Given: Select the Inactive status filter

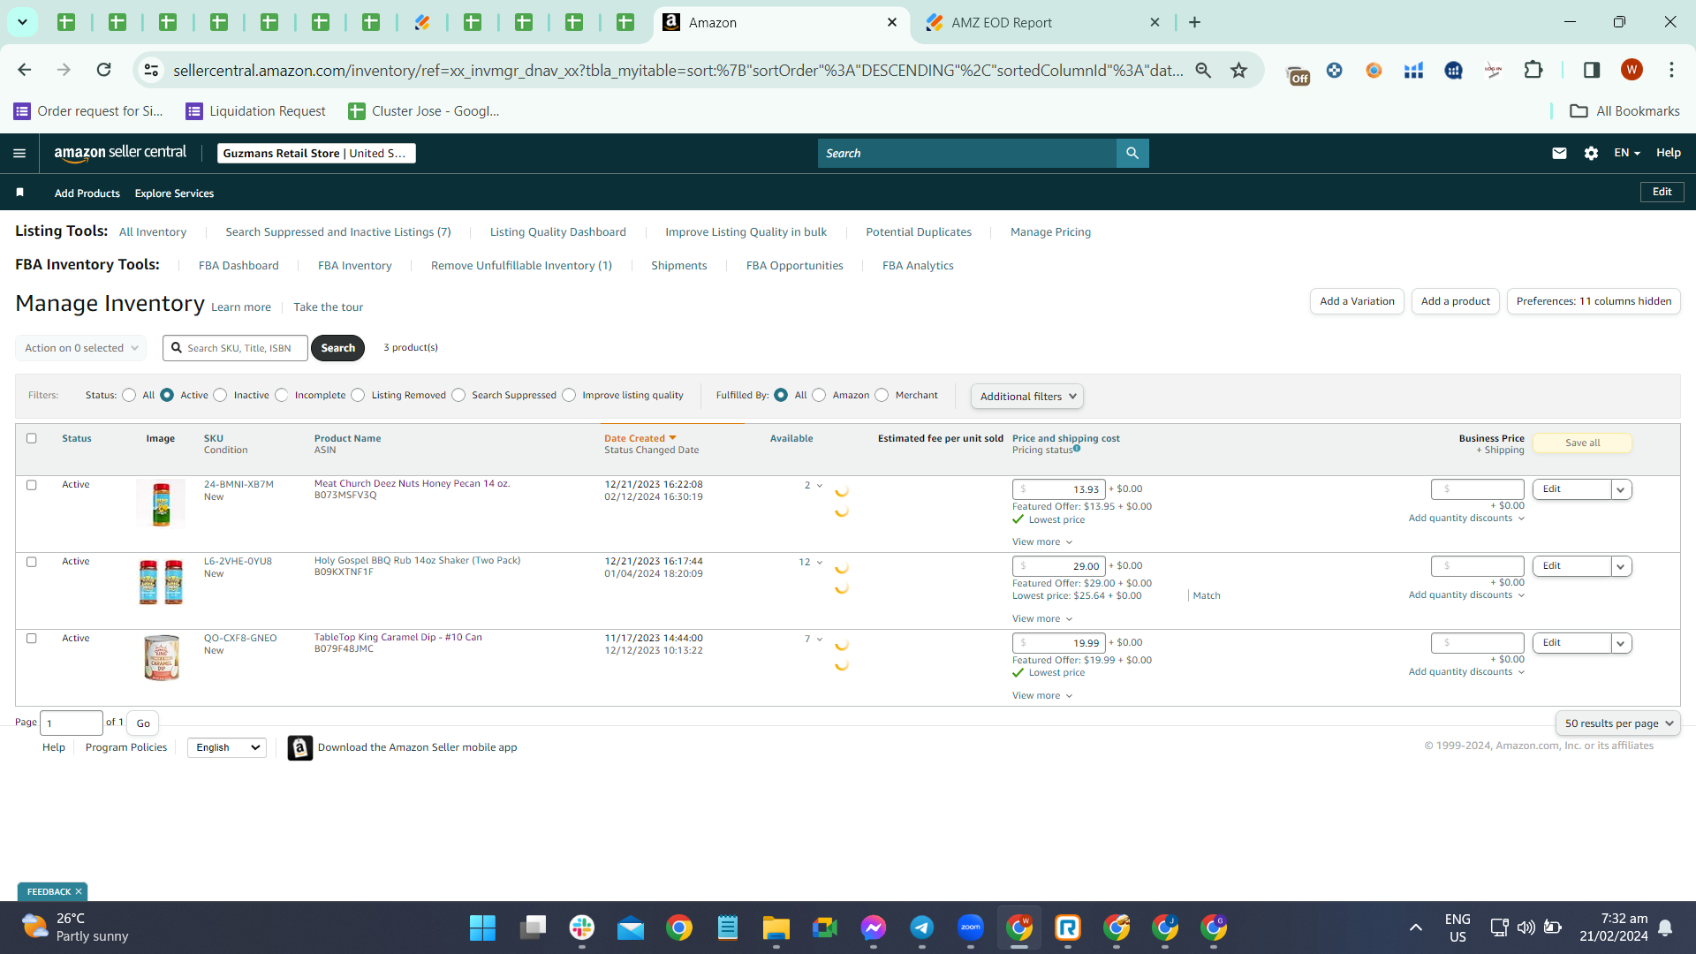Looking at the screenshot, I should tap(221, 395).
